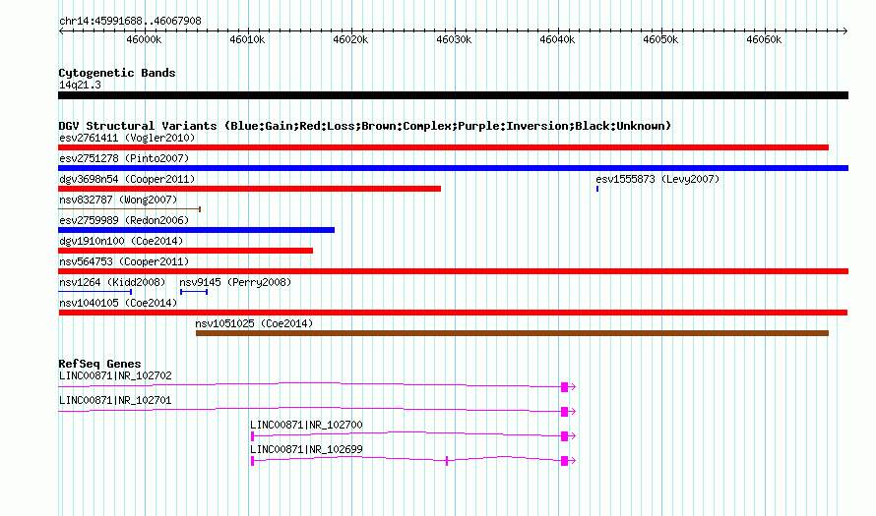Select the thin blue nsv9145 variant line
The image size is (876, 516).
pyautogui.click(x=194, y=292)
